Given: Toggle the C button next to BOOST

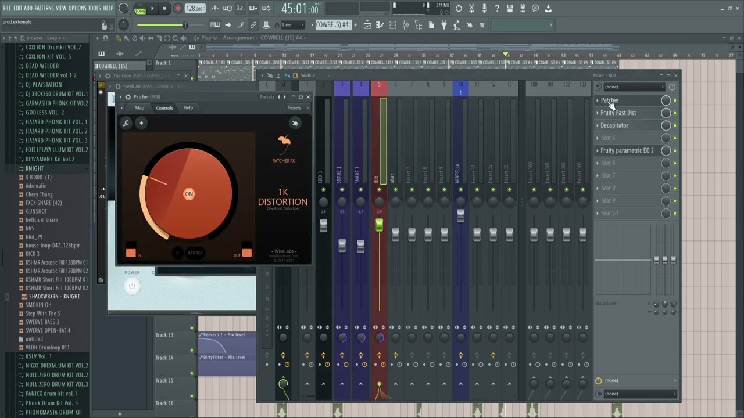Looking at the screenshot, I should pos(178,253).
